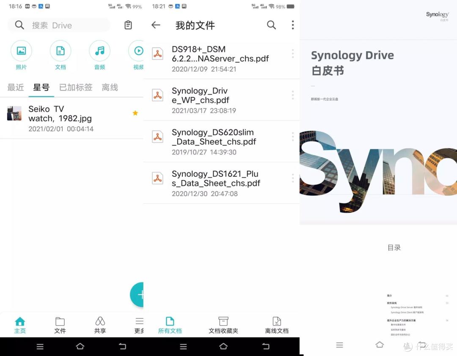Go back from 我的文件 screen

pos(156,25)
